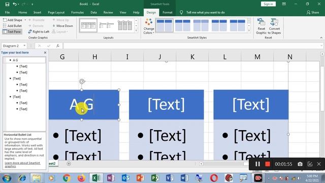This screenshot has height=183, width=325.
Task: Click the Save icon in quick access toolbar
Action: coord(7,4)
